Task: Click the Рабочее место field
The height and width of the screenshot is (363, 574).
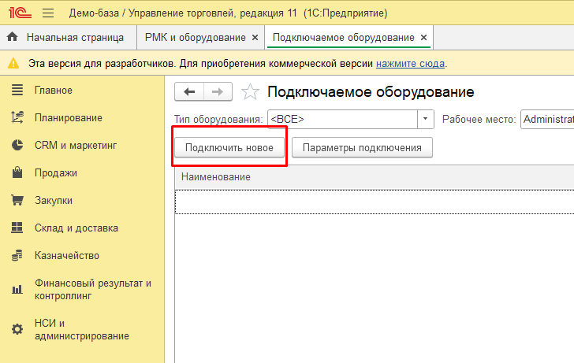Action: pyautogui.click(x=547, y=119)
